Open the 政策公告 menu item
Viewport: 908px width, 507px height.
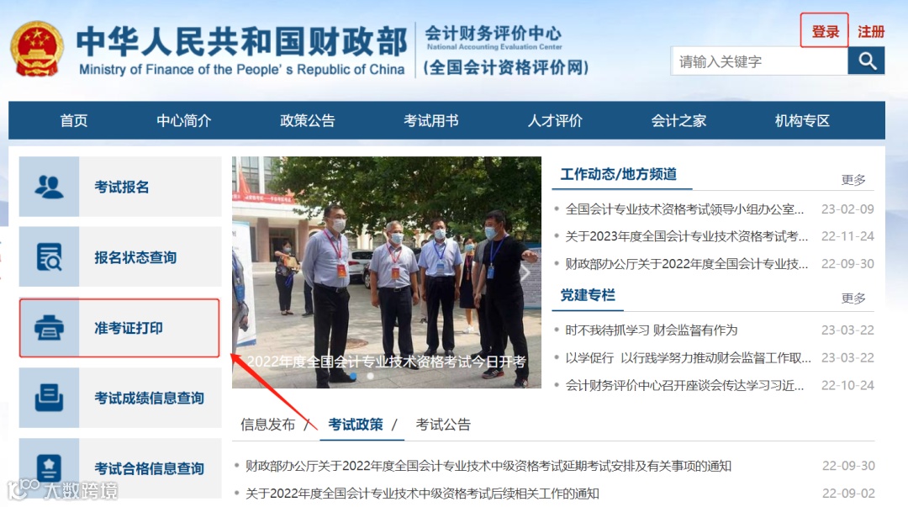[x=308, y=120]
